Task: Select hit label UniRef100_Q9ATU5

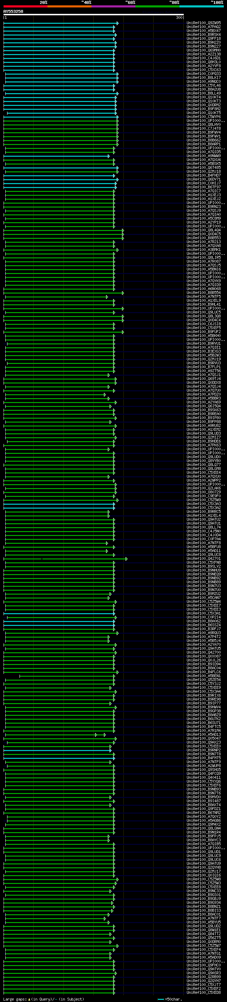Action: point(204,648)
